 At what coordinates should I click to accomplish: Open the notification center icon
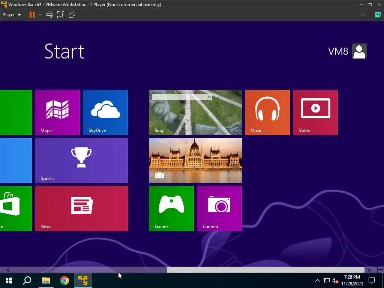[372, 280]
